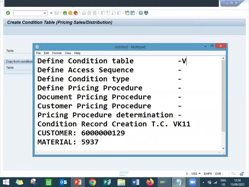Click Notepad vertical scrollbar down arrow
The image size is (249, 187).
pyautogui.click(x=223, y=148)
